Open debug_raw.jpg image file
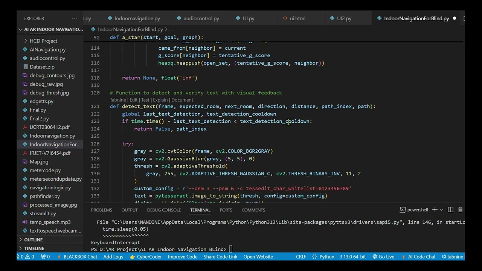The image size is (482, 271). (46, 84)
